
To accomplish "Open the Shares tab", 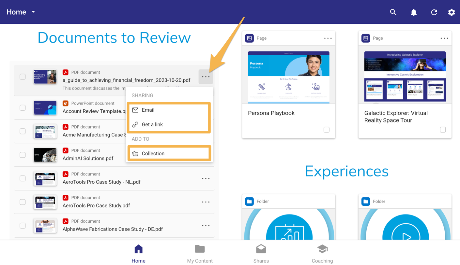I will click(x=261, y=254).
